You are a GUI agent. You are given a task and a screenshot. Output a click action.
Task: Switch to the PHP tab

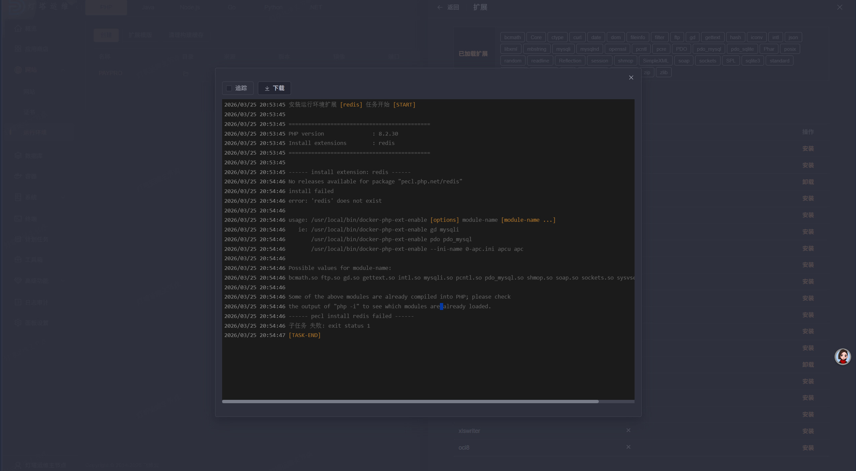click(106, 7)
